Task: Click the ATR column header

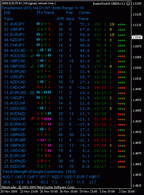Action: point(60,19)
